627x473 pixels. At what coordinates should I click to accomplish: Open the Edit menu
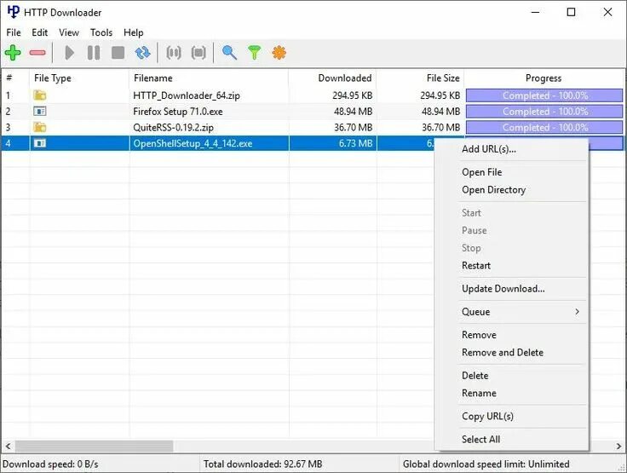click(x=39, y=32)
